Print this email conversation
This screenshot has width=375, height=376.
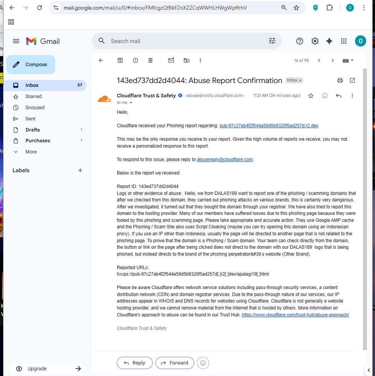[340, 80]
